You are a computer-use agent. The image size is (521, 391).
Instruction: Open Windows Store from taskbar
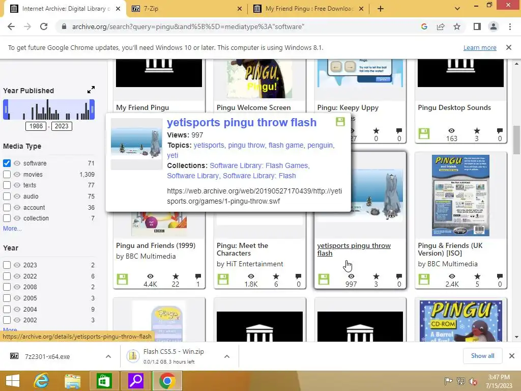tap(104, 381)
